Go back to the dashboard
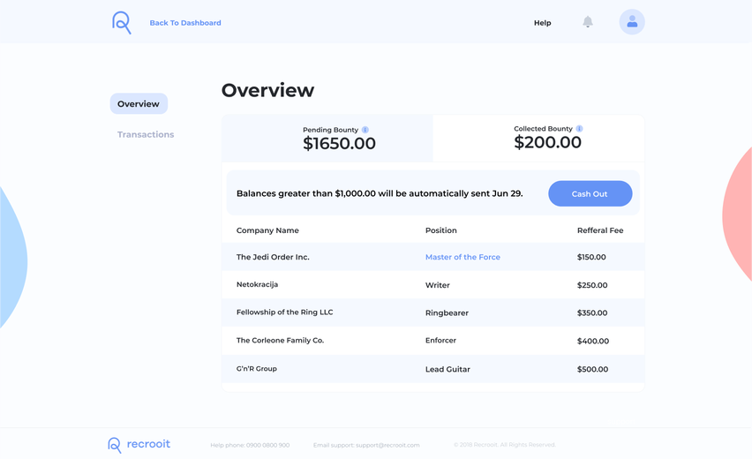Viewport: 752px width, 459px height. [185, 23]
